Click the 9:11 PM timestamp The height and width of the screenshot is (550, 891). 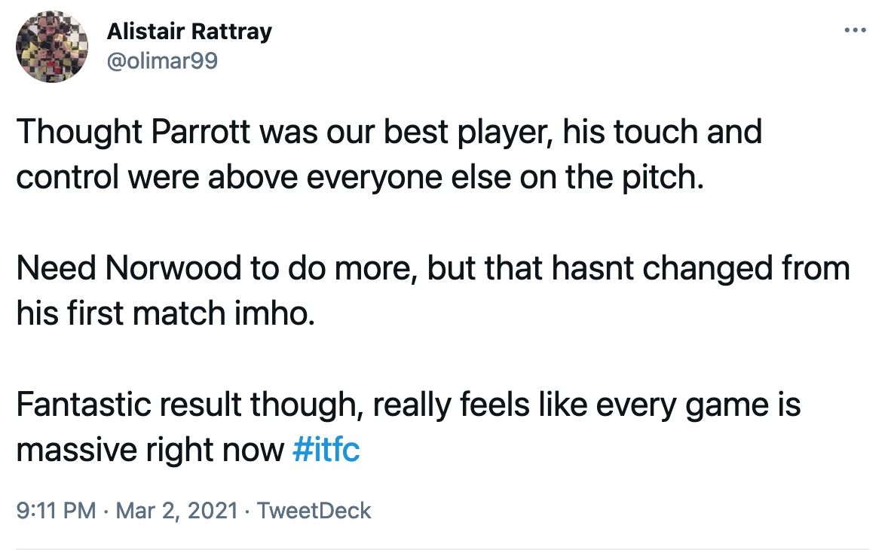point(56,511)
